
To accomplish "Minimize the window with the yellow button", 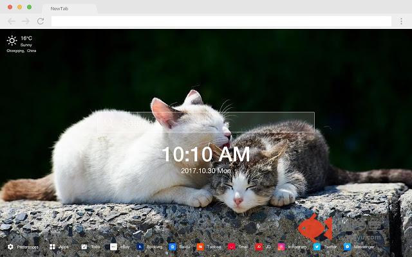I will pyautogui.click(x=20, y=7).
